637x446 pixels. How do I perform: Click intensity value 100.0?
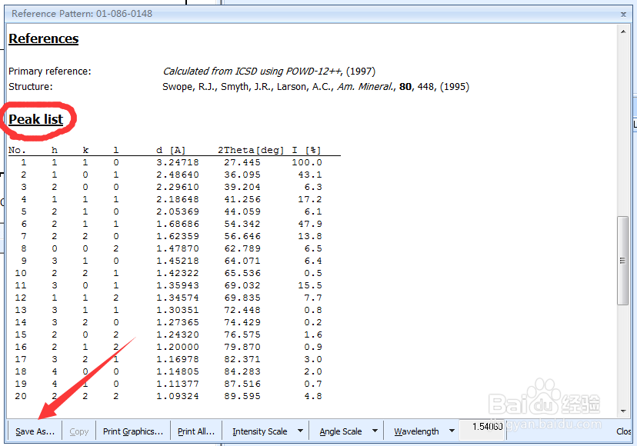pos(307,162)
